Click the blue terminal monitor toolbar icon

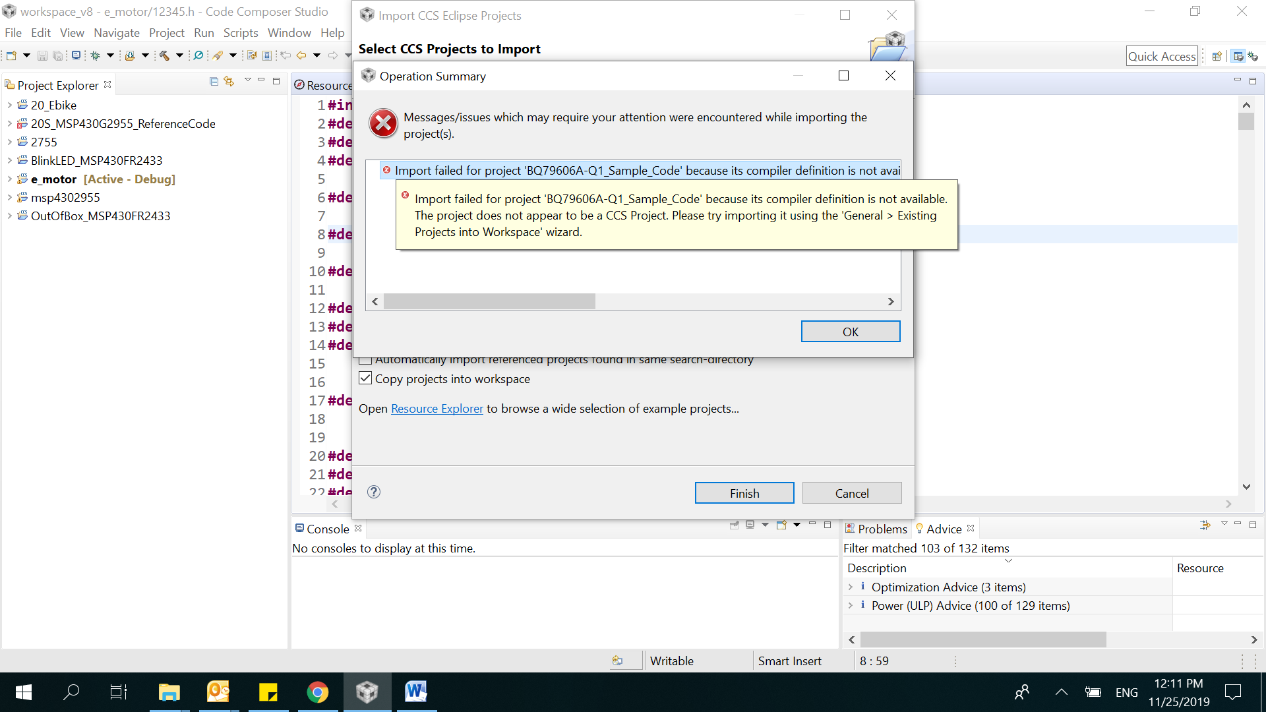point(76,55)
